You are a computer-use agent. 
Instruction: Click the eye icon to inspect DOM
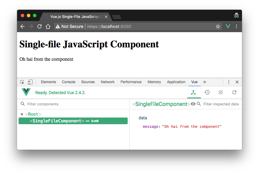[x=193, y=104]
